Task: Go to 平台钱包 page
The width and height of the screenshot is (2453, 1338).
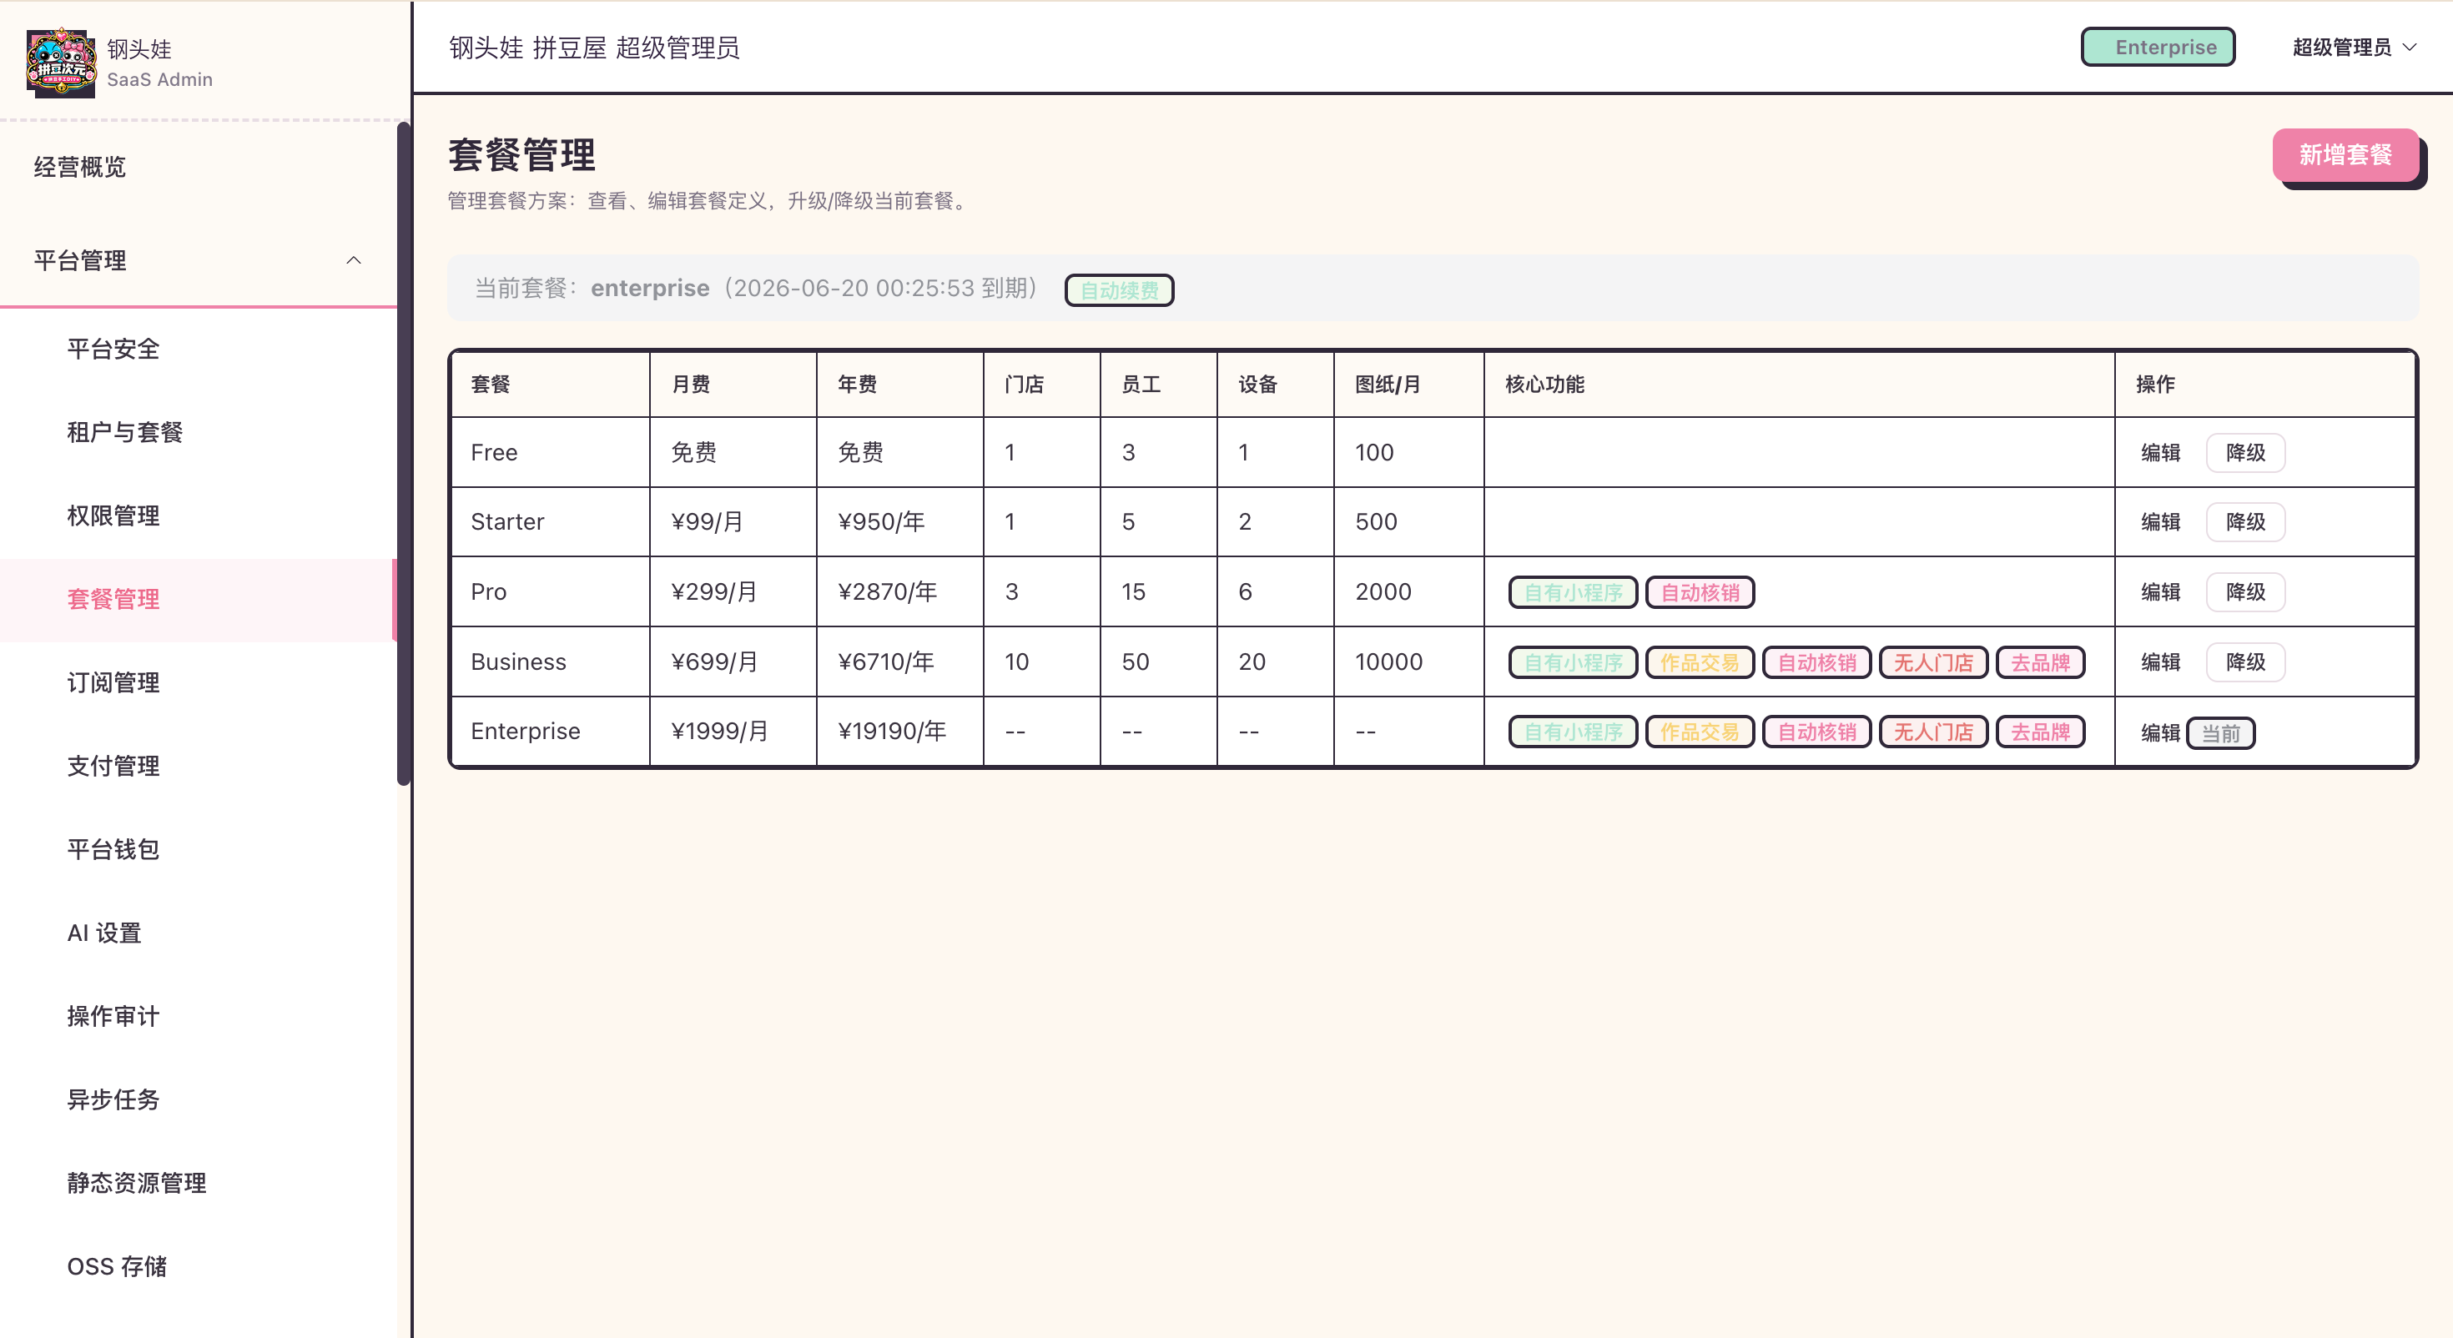Action: (x=198, y=848)
